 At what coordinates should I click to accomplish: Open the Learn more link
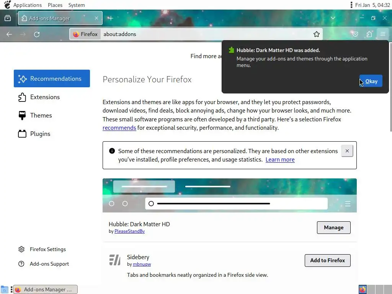[x=280, y=160]
